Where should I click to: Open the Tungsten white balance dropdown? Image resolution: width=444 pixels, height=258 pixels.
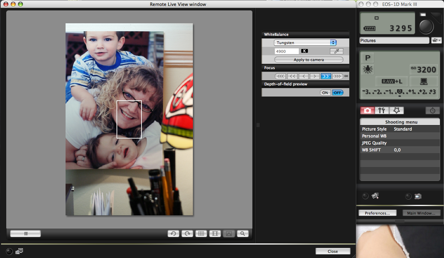tap(305, 43)
